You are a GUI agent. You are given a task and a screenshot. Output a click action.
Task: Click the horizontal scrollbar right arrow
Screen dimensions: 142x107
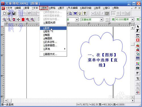point(133,100)
